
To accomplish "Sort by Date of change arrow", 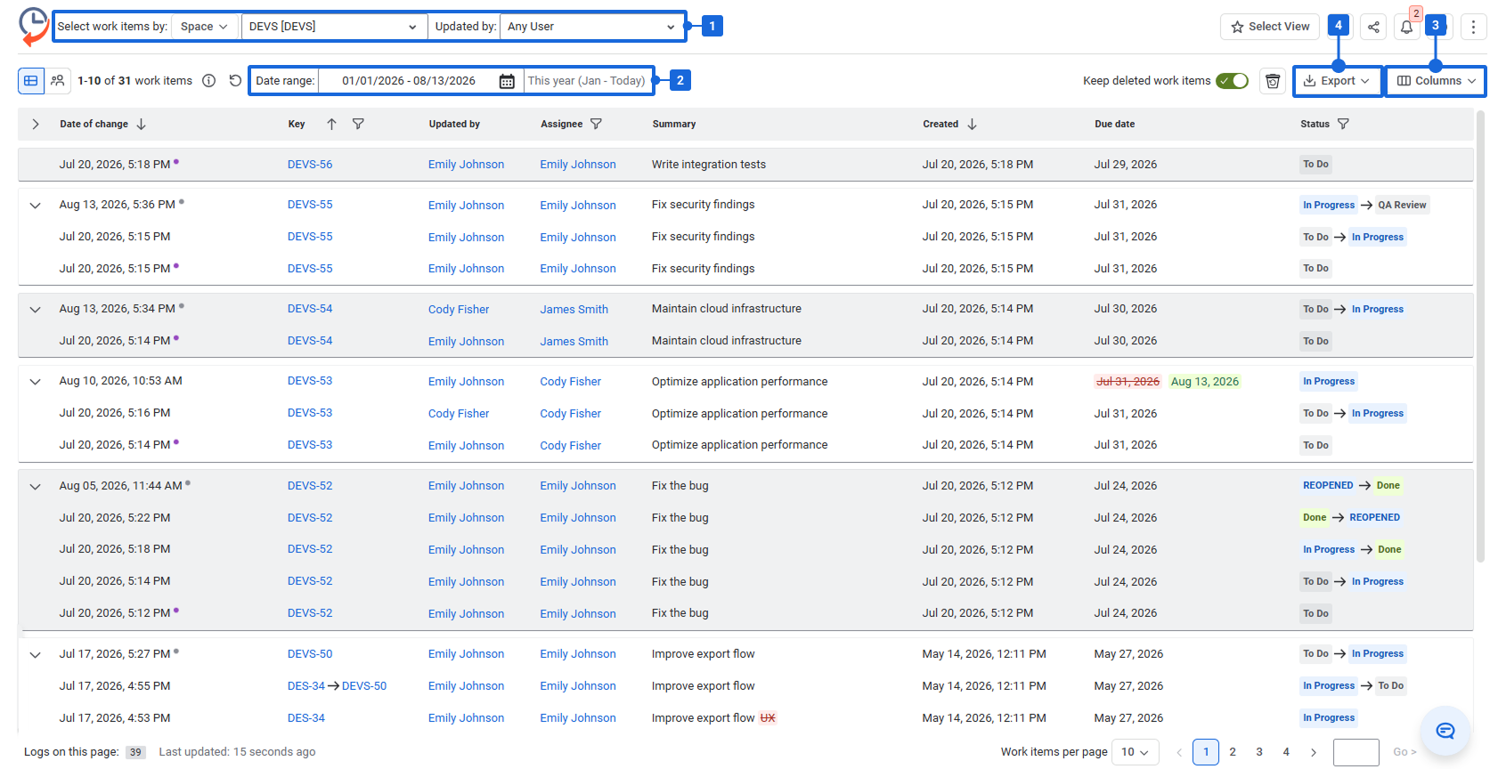I will point(142,125).
